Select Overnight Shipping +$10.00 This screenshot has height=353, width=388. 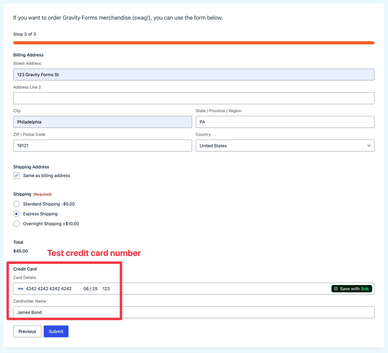(16, 223)
